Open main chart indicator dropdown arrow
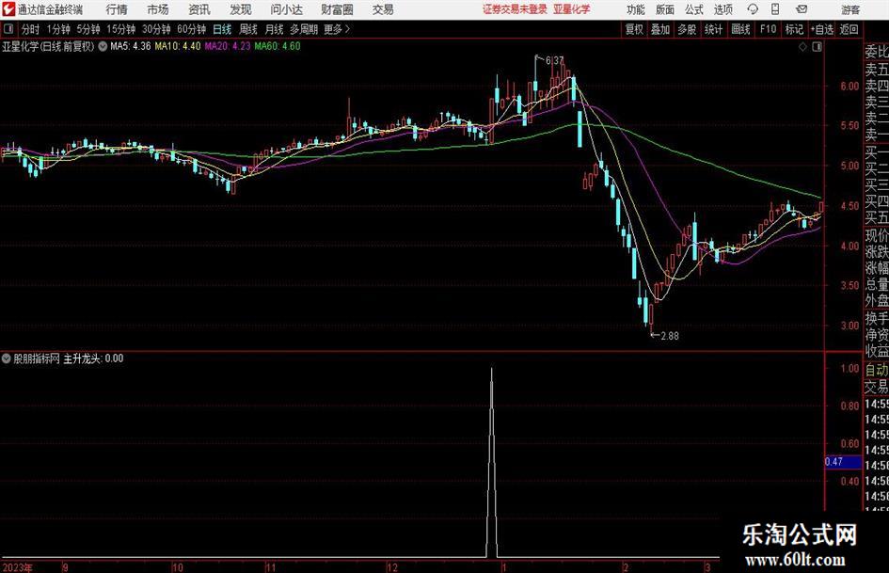Viewport: 889px width, 573px height. pos(103,46)
